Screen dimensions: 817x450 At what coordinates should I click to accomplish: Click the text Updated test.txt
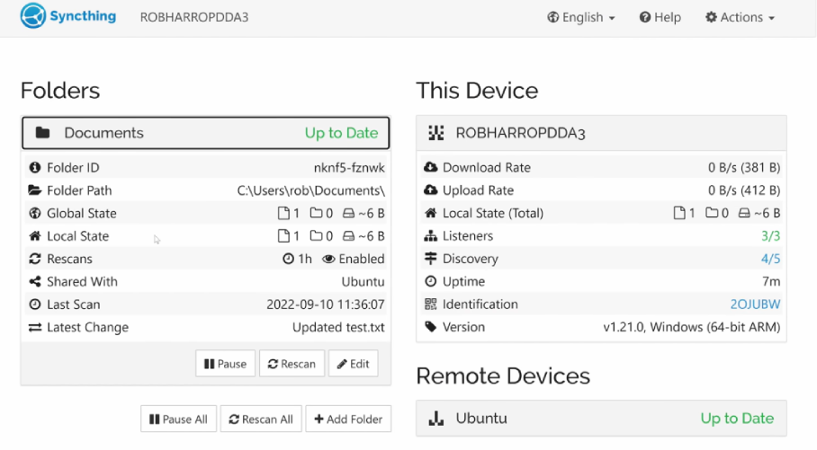338,327
